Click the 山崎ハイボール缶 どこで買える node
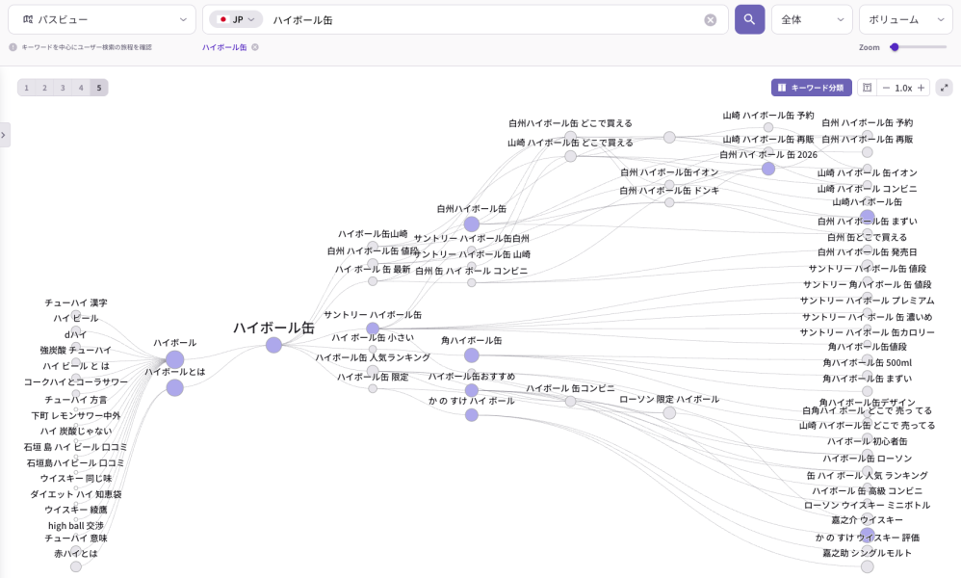 571,156
